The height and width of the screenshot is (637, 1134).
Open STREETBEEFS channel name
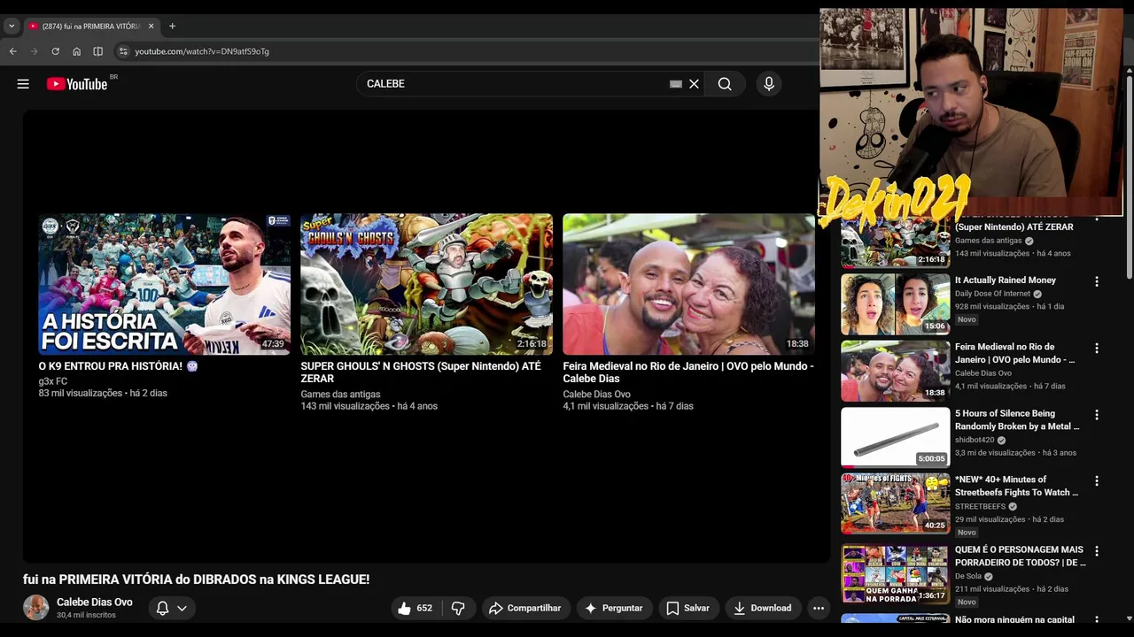tap(980, 507)
